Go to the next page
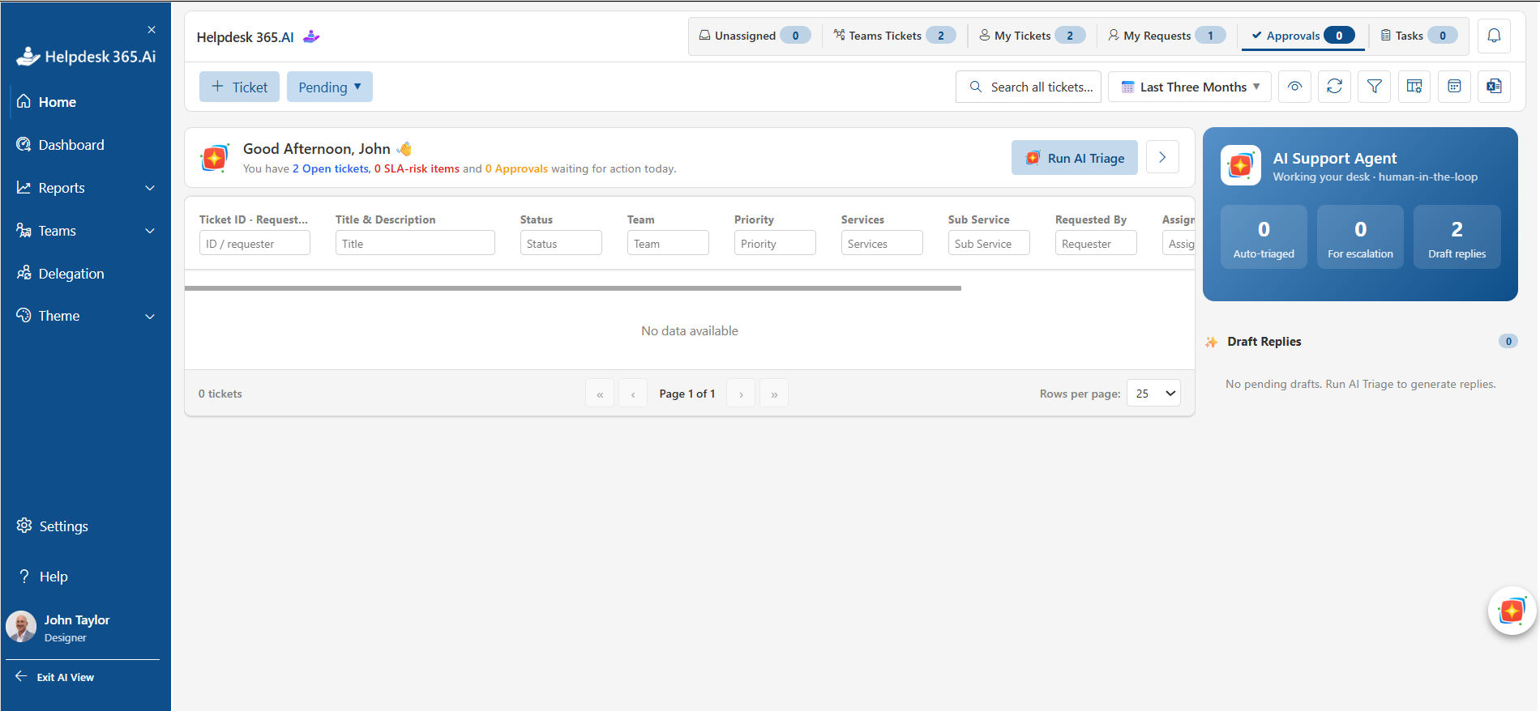 [x=741, y=394]
